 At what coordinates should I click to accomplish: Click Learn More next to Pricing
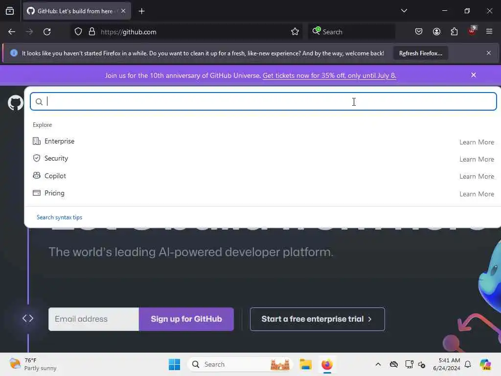[x=477, y=194]
